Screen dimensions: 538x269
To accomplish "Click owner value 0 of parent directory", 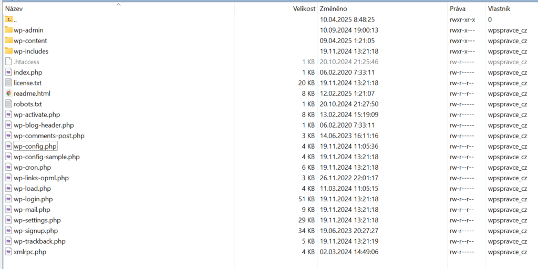I will click(x=490, y=20).
